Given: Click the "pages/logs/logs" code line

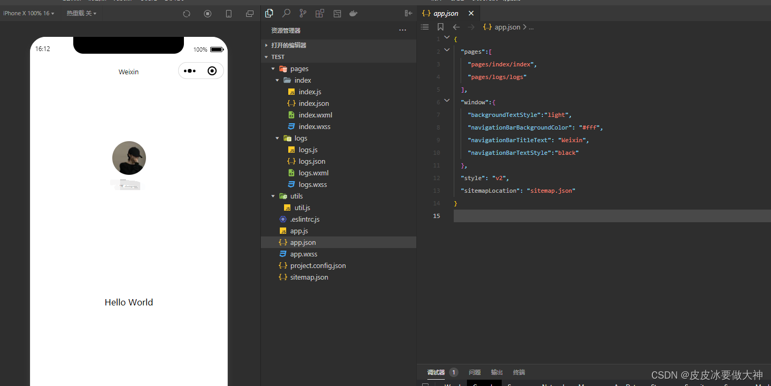Looking at the screenshot, I should coord(497,77).
